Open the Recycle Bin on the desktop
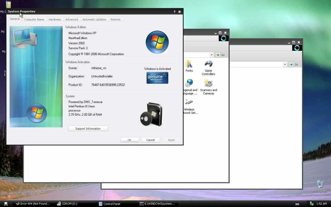Screen dimensions: 331x207 tap(320, 186)
